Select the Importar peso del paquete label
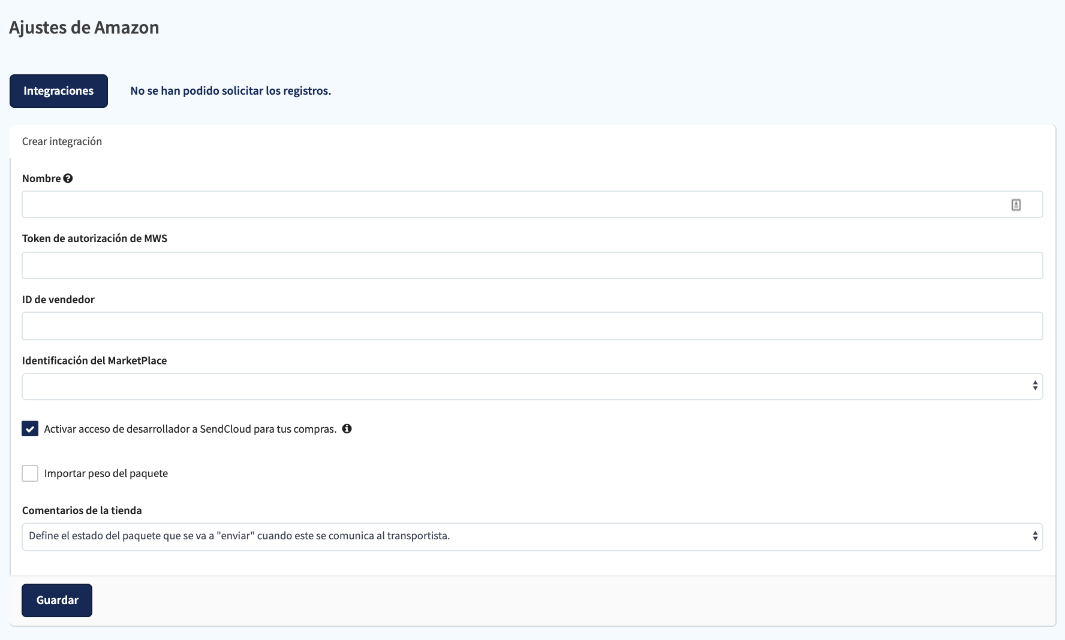This screenshot has width=1065, height=640. pyautogui.click(x=106, y=473)
